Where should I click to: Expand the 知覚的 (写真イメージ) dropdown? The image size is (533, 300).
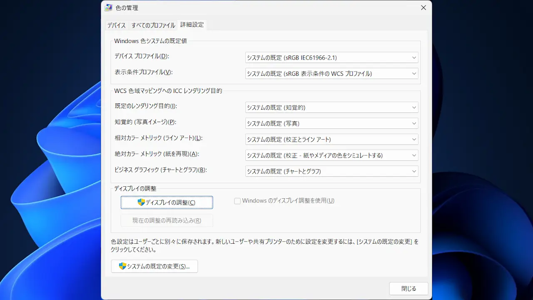pos(331,123)
